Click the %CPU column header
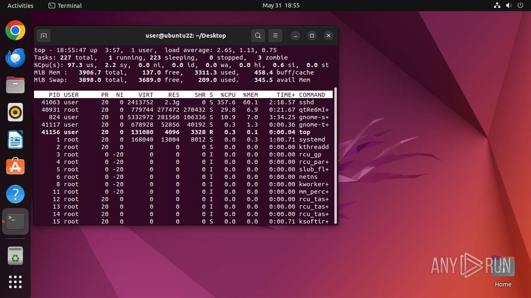Image resolution: width=531 pixels, height=298 pixels. click(228, 95)
